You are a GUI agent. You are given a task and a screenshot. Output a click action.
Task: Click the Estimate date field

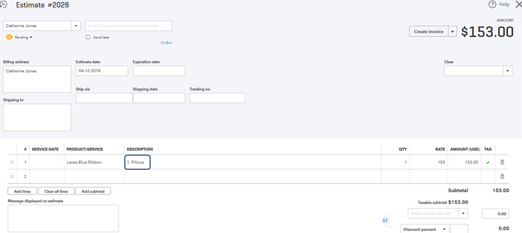click(x=102, y=71)
